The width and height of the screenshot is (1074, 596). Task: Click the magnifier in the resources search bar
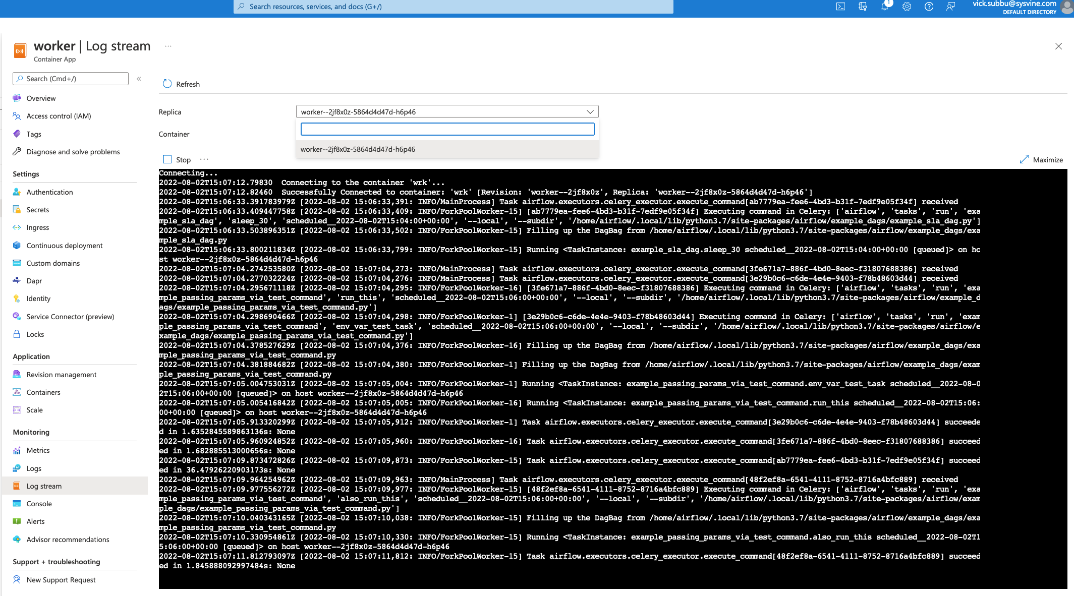pyautogui.click(x=241, y=7)
